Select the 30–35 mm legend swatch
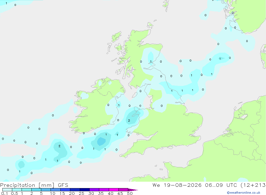266x195 pixels. pyautogui.click(x=94, y=190)
